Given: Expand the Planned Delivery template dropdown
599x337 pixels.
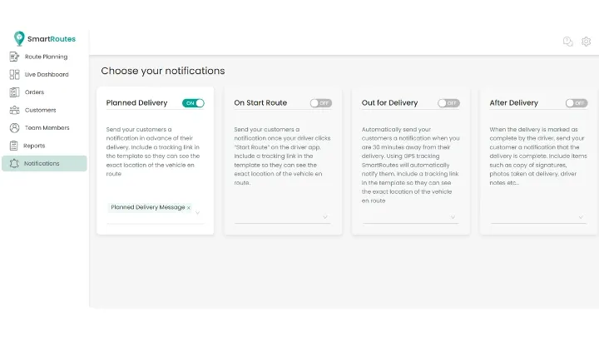Looking at the screenshot, I should (197, 212).
